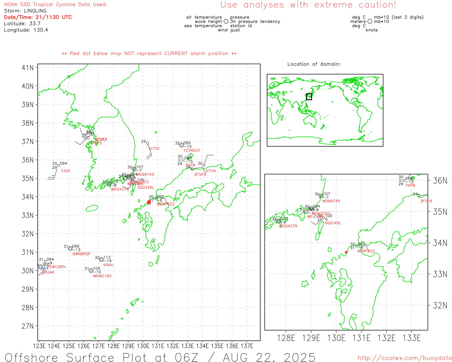Click WDG4379 label on the inset map
The width and height of the screenshot is (452, 362).
point(289,226)
